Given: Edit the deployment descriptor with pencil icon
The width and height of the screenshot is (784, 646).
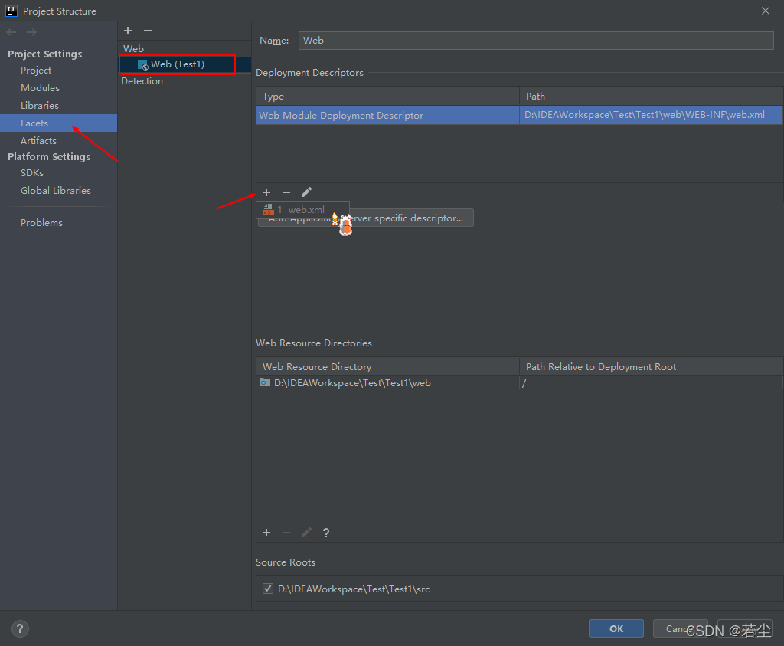Looking at the screenshot, I should click(306, 192).
